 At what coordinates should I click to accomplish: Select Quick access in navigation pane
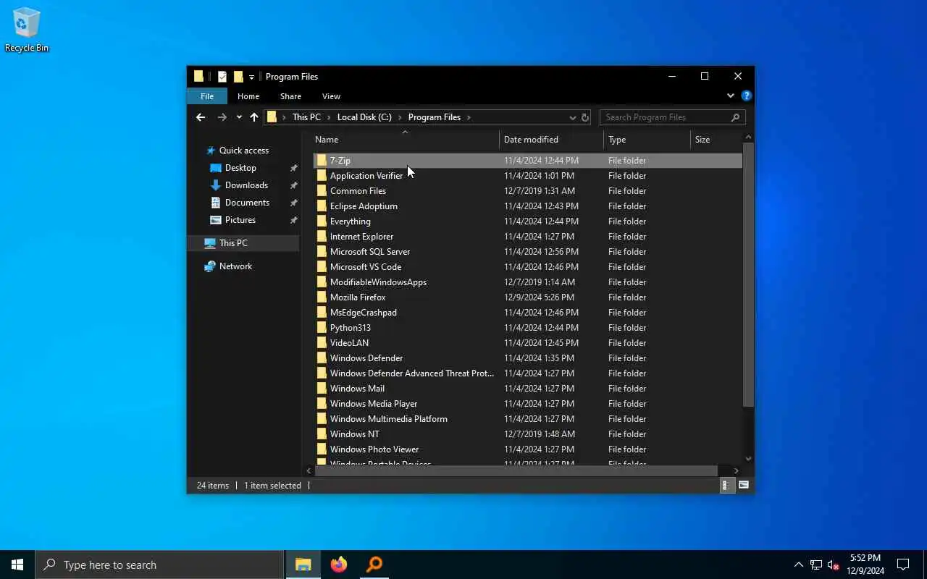(x=244, y=151)
